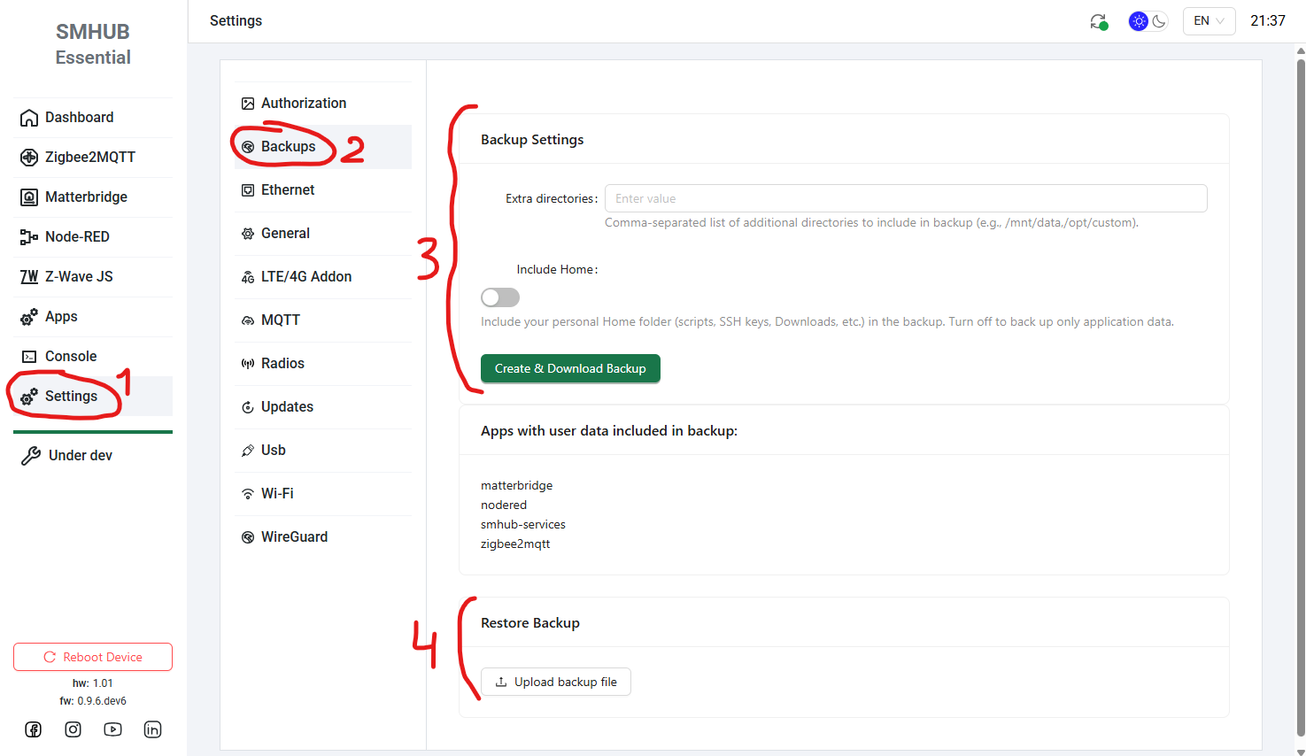Open the Wi-Fi settings section
The width and height of the screenshot is (1306, 756).
(x=277, y=493)
